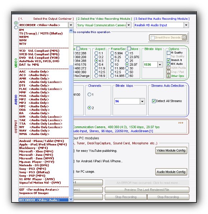Choose DVD Std. Compliant (VOB)
The width and height of the screenshot is (208, 214).
pyautogui.click(x=44, y=57)
